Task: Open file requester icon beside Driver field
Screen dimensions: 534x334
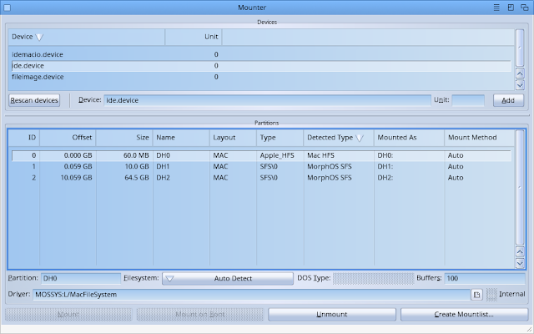Action: [476, 295]
